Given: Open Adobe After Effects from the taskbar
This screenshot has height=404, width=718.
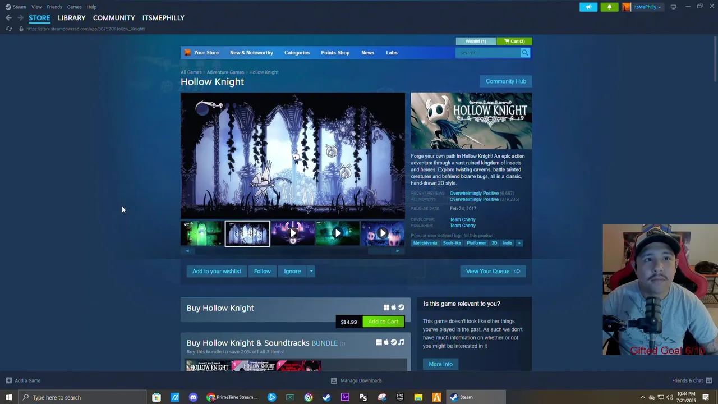Looking at the screenshot, I should pos(345,397).
